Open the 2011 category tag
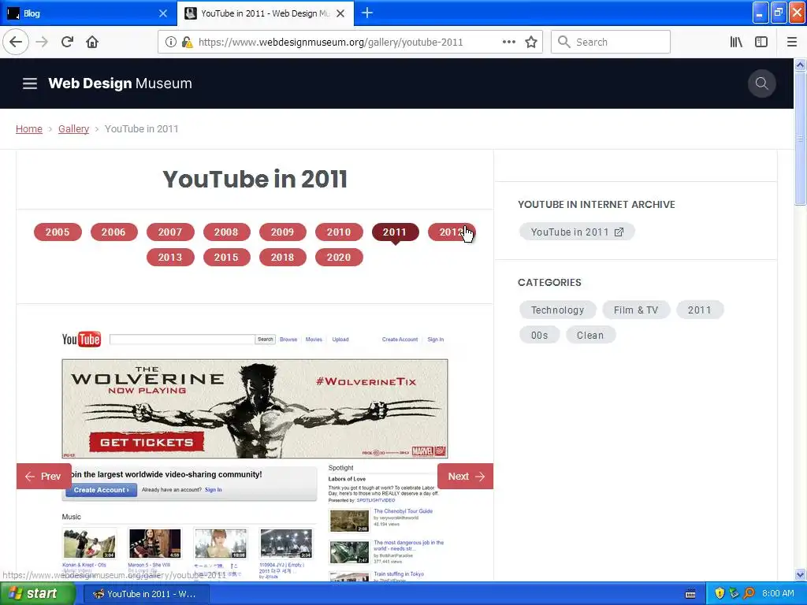The height and width of the screenshot is (605, 807). click(x=700, y=310)
